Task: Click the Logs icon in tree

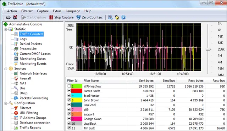Action: click(16, 39)
